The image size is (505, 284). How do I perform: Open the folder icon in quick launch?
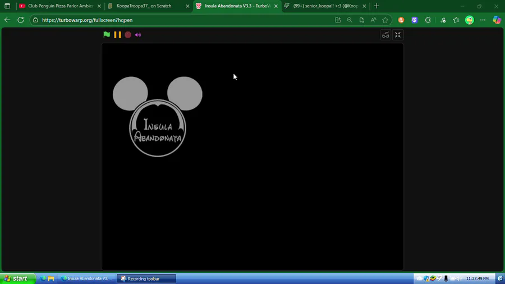pyautogui.click(x=51, y=278)
